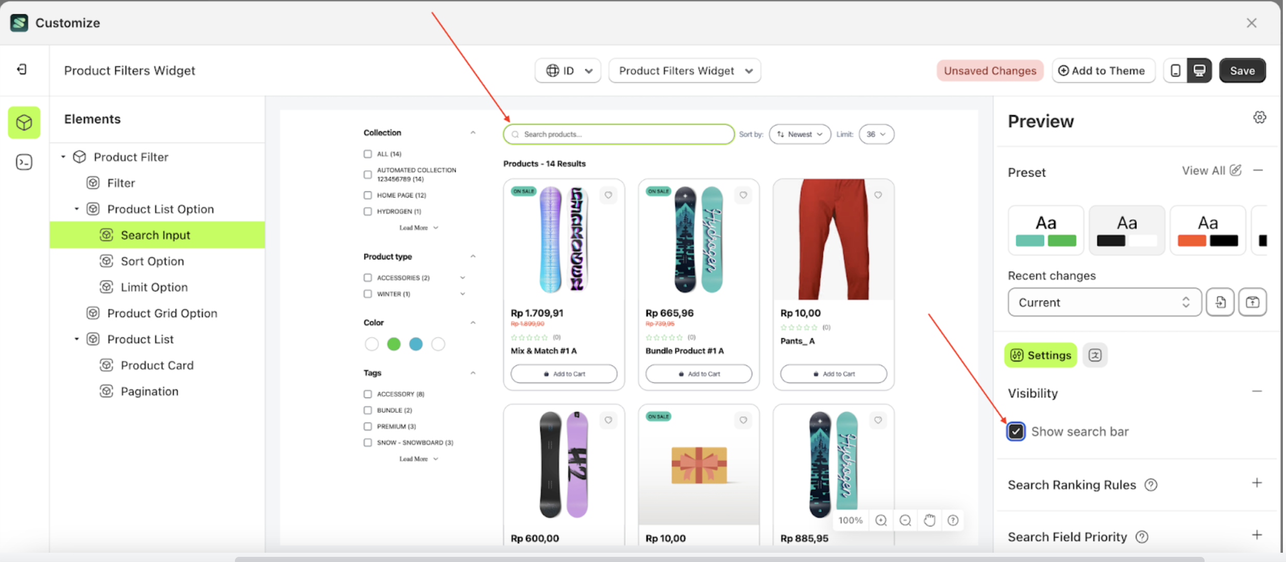Image resolution: width=1286 pixels, height=562 pixels.
Task: Click the exit editor icon
Action: [22, 69]
